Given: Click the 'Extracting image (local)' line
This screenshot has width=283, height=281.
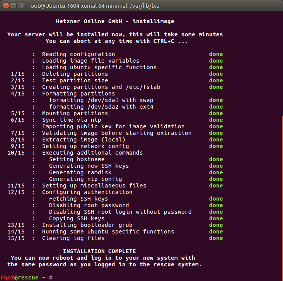Looking at the screenshot, I should [84, 140].
